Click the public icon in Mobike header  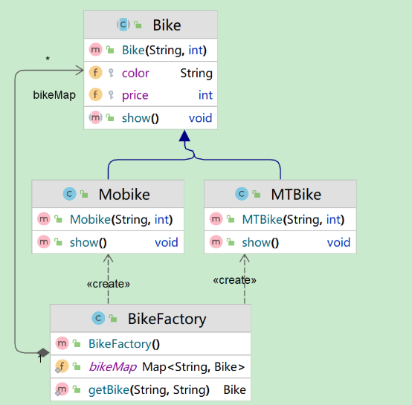coord(84,194)
